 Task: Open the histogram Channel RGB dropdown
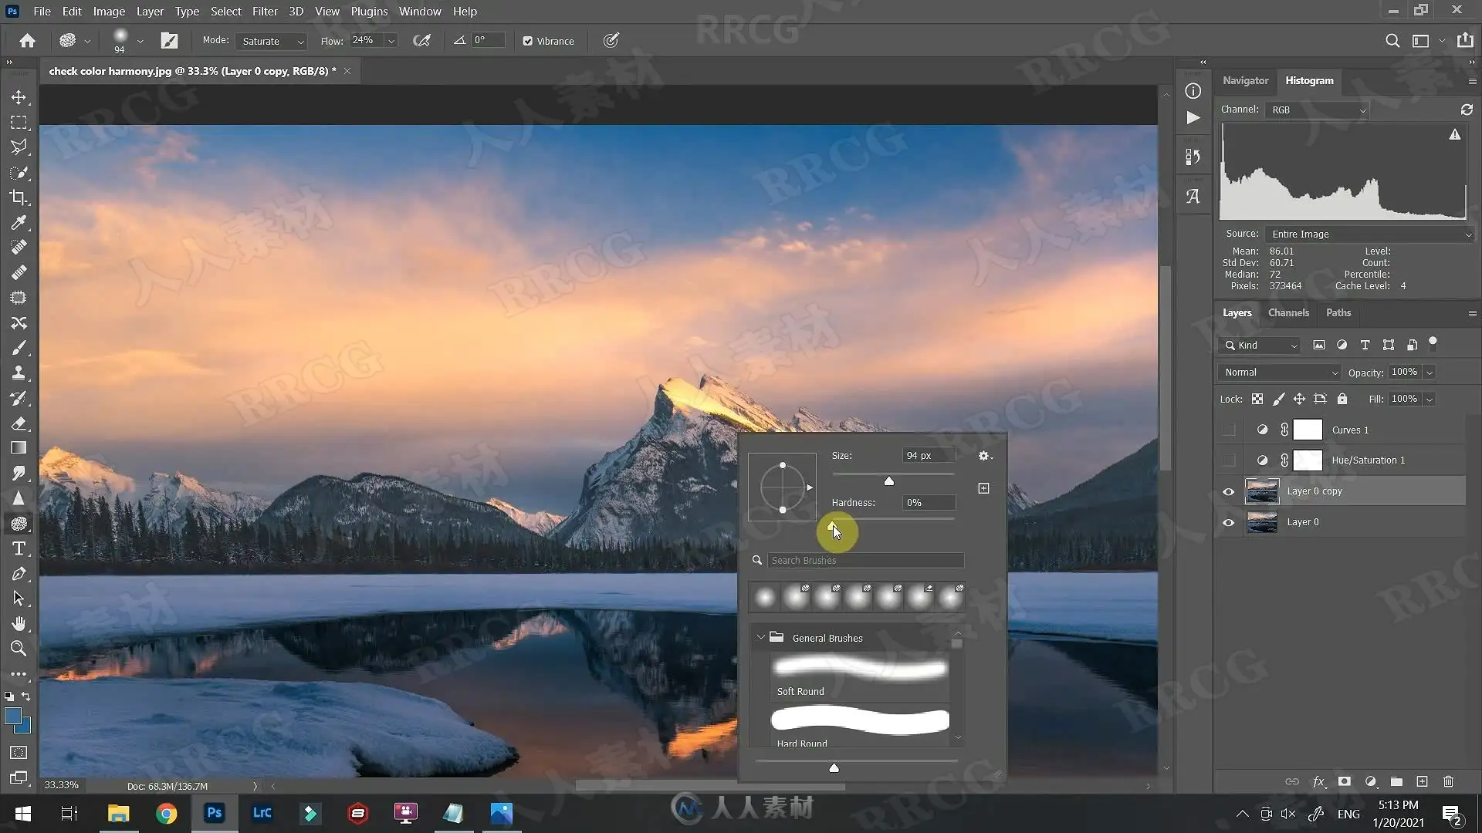(1317, 110)
